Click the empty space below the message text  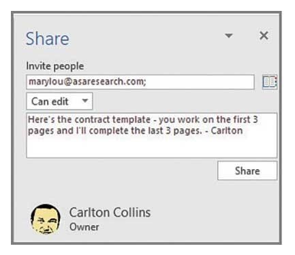click(152, 147)
